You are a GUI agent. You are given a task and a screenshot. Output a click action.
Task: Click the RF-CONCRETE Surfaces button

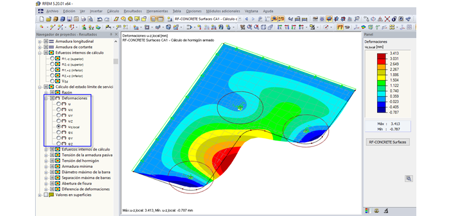tap(387, 142)
